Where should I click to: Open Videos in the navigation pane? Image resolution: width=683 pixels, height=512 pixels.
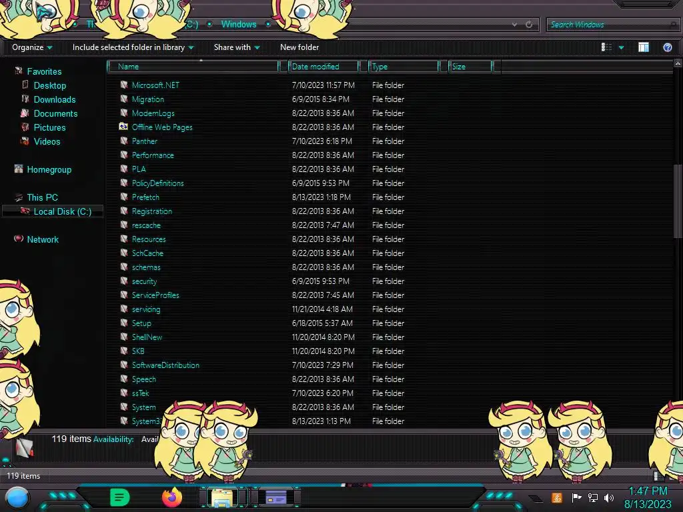pos(47,141)
